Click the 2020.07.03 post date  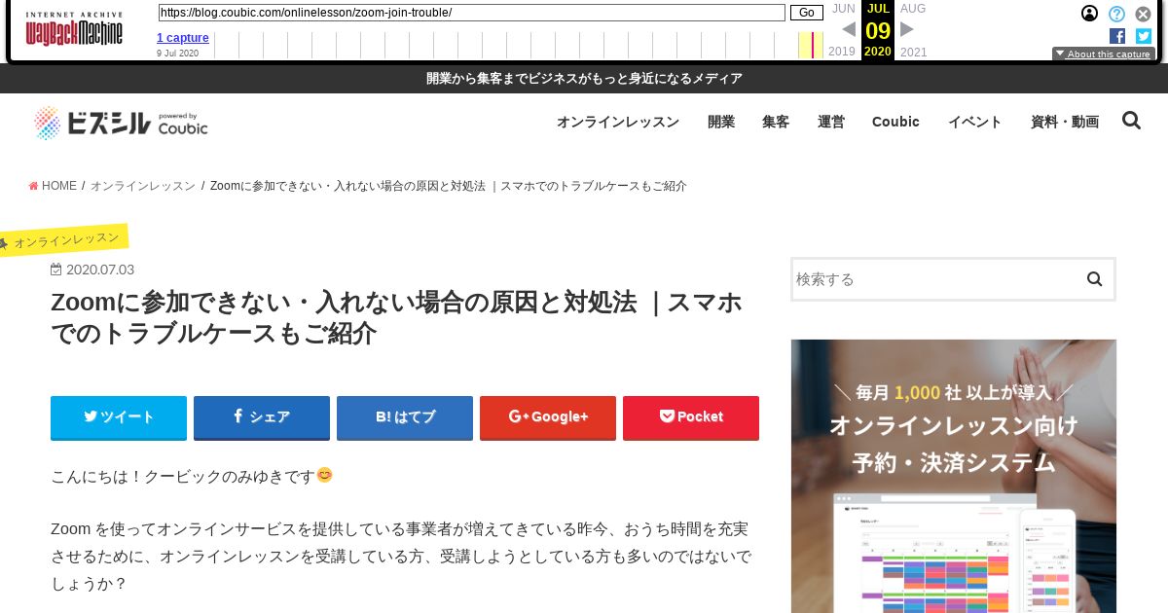(x=92, y=270)
